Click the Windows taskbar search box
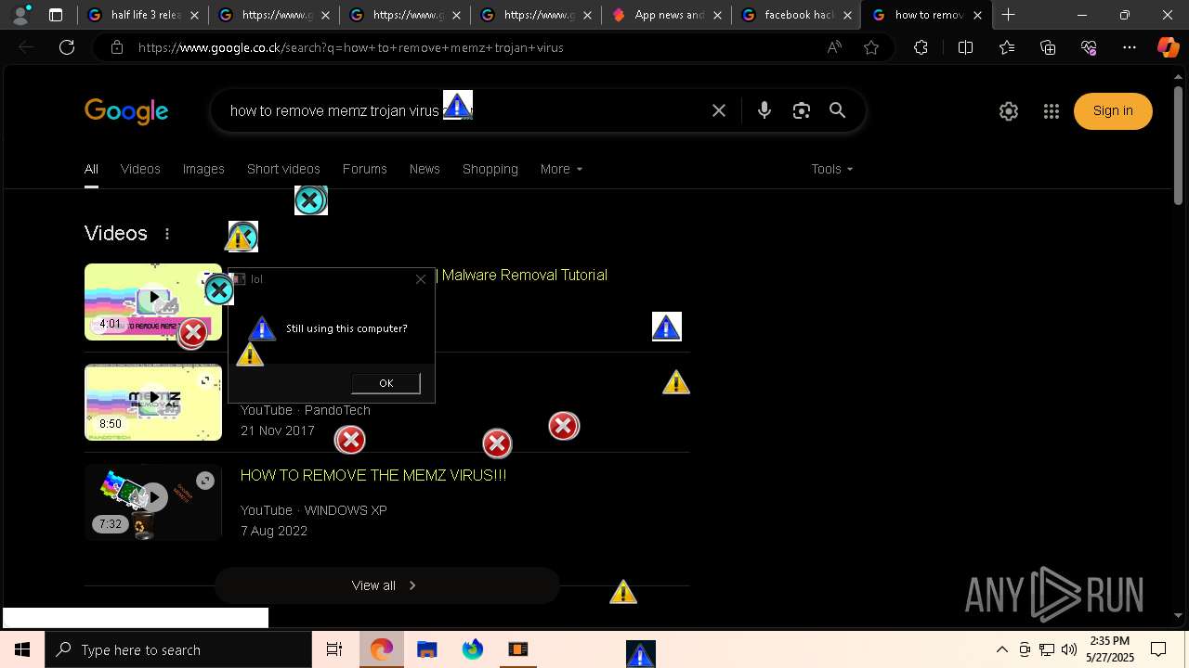The height and width of the screenshot is (668, 1189). tap(178, 649)
